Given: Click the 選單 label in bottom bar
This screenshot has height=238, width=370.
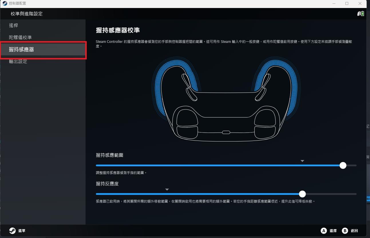Looking at the screenshot, I should [22, 231].
